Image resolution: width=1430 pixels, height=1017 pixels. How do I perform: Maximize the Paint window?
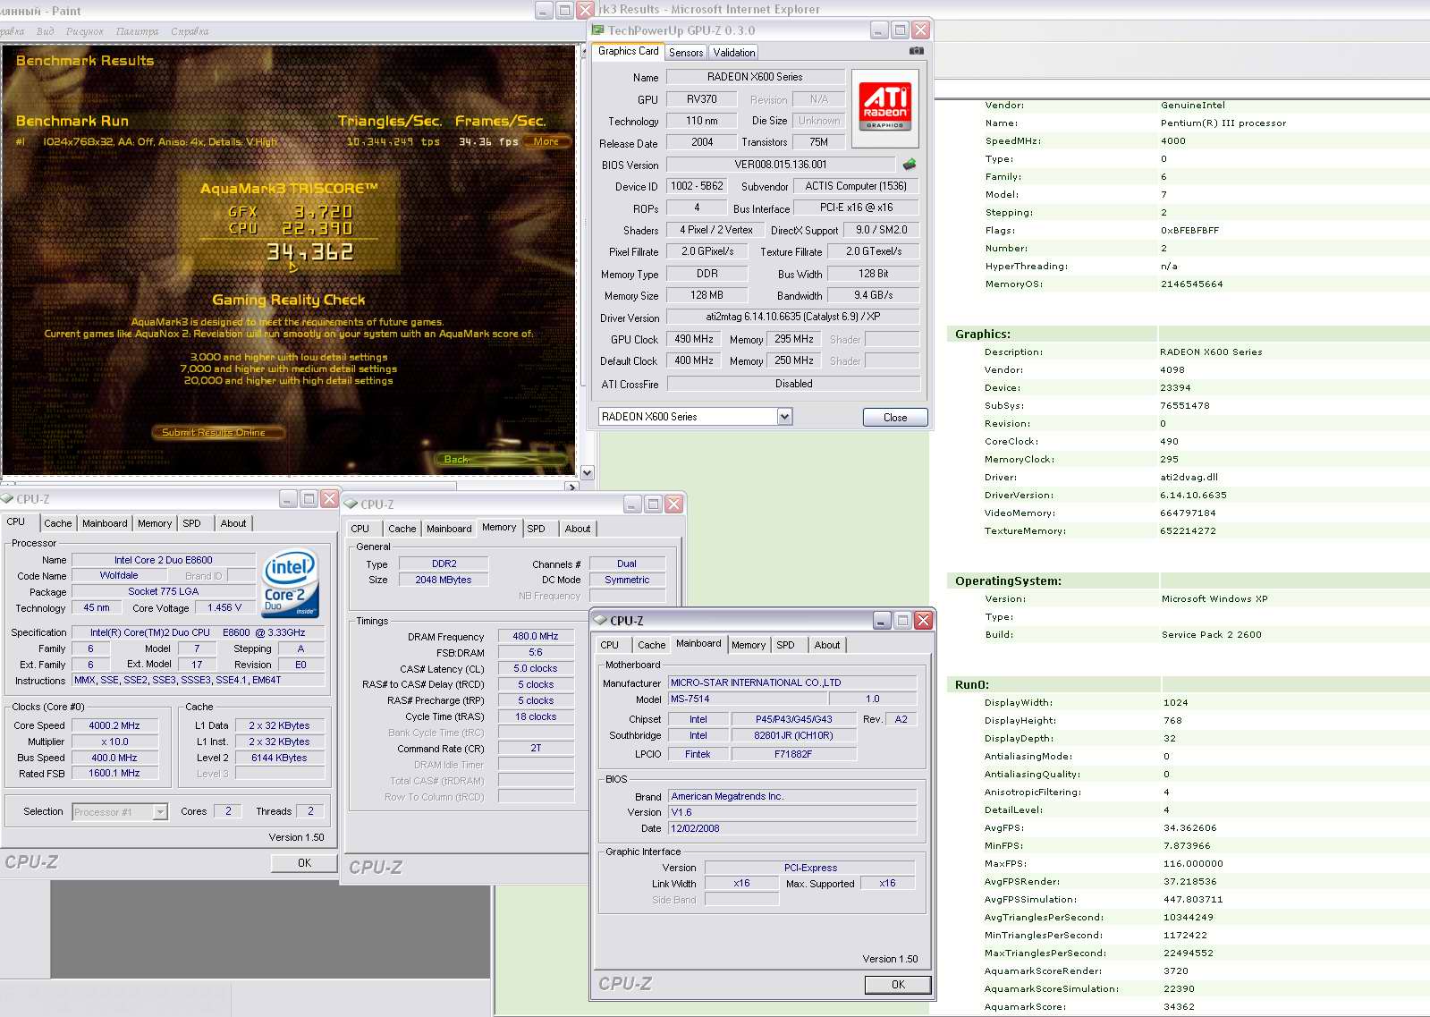564,10
